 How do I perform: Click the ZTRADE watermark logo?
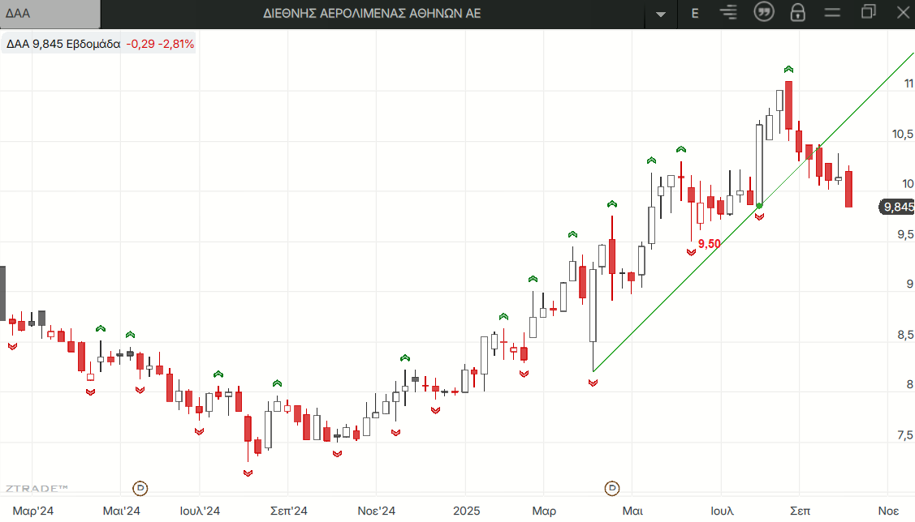point(37,488)
